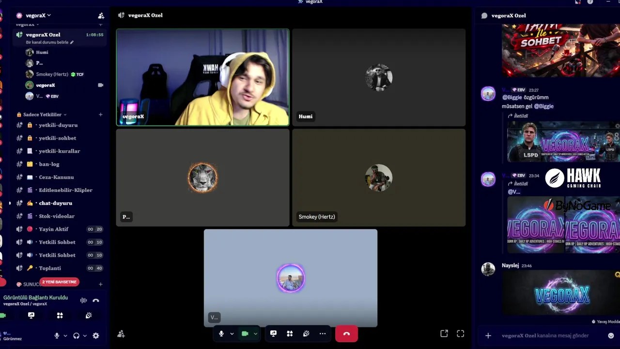
Task: Focus the P... lion avatar tile
Action: (x=202, y=177)
